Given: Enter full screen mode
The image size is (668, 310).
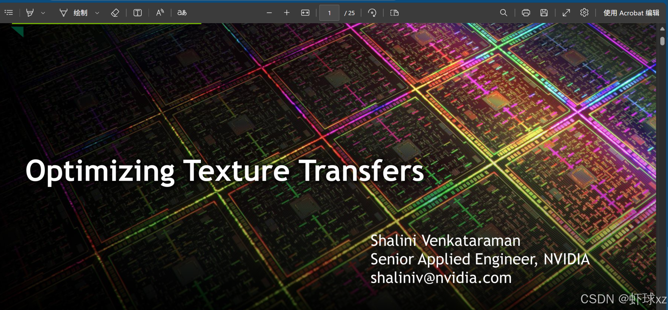Looking at the screenshot, I should pos(566,13).
